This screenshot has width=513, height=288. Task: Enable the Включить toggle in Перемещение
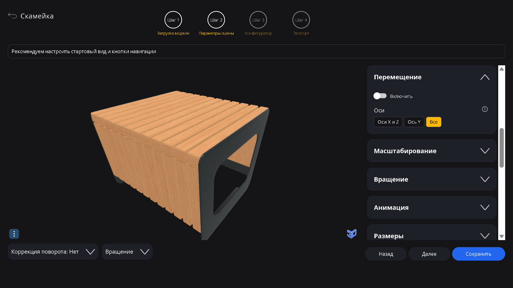point(380,96)
